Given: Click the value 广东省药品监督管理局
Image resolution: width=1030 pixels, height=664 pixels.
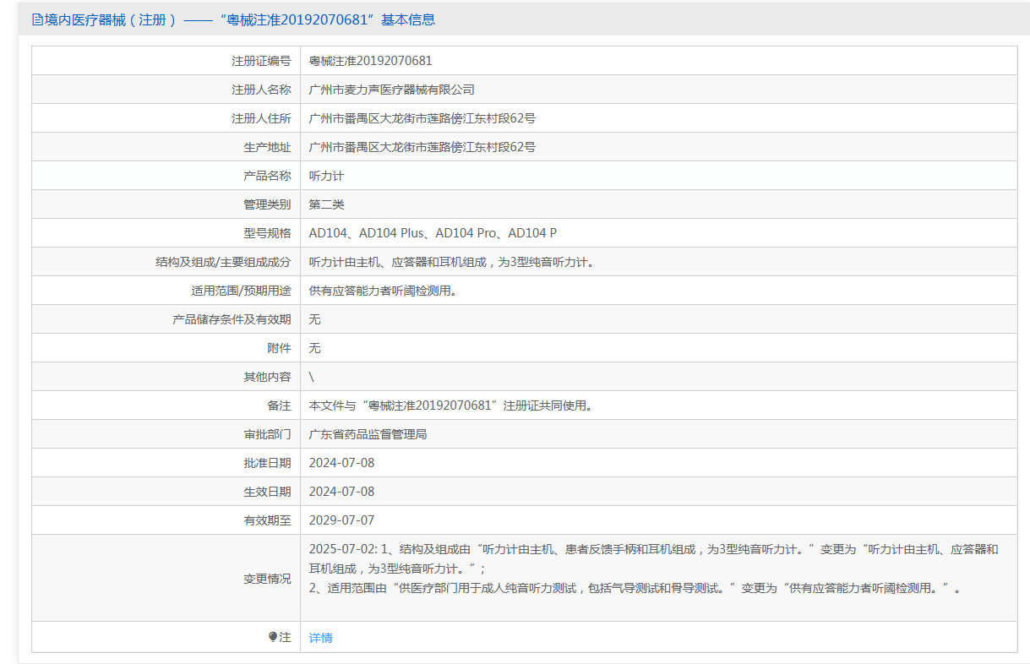Looking at the screenshot, I should pos(368,434).
